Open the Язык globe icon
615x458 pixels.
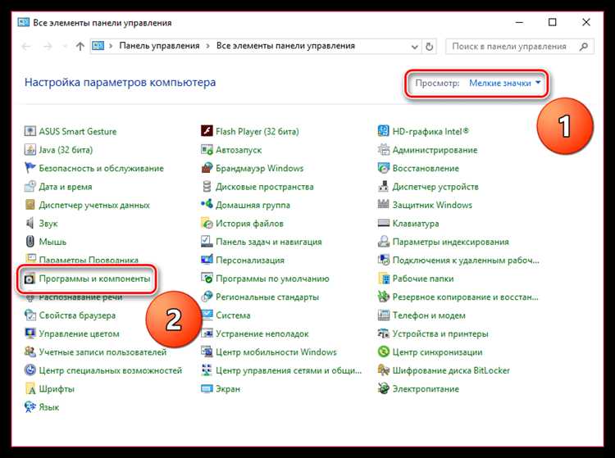tap(30, 407)
